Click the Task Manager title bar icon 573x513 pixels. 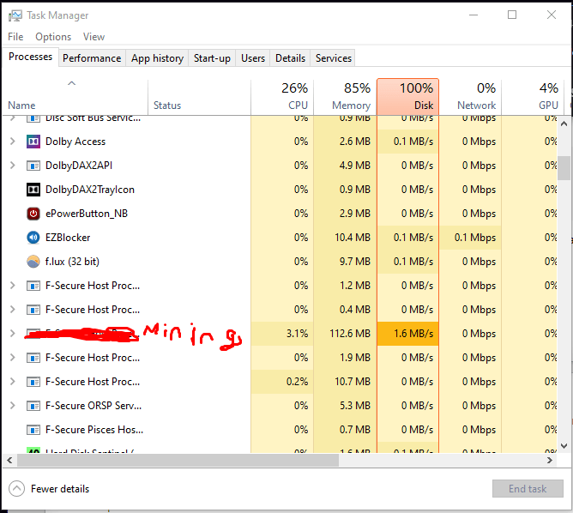coord(15,15)
